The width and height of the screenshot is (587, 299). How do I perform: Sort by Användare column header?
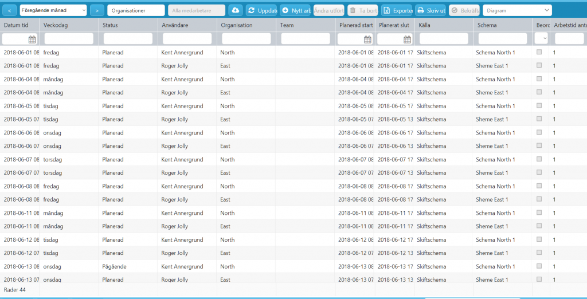pyautogui.click(x=174, y=25)
